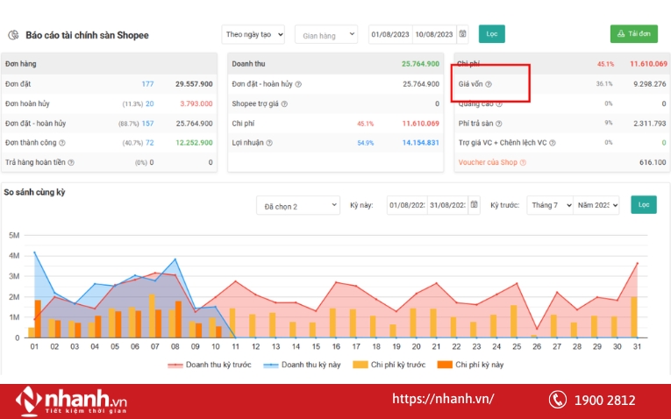The width and height of the screenshot is (671, 419).
Task: Open calendar icon next to 31/08/2023 date
Action: click(x=475, y=205)
